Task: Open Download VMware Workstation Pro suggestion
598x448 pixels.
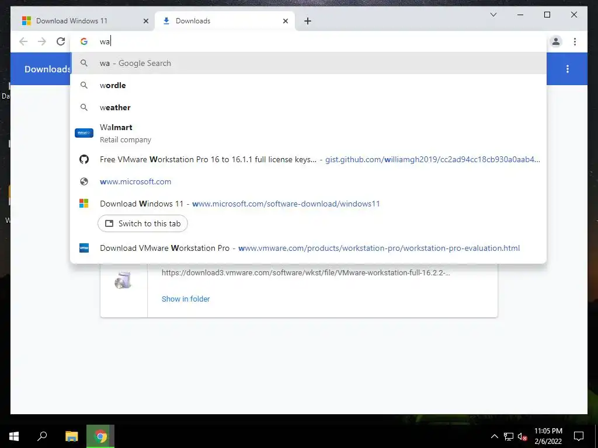Action: (x=308, y=248)
